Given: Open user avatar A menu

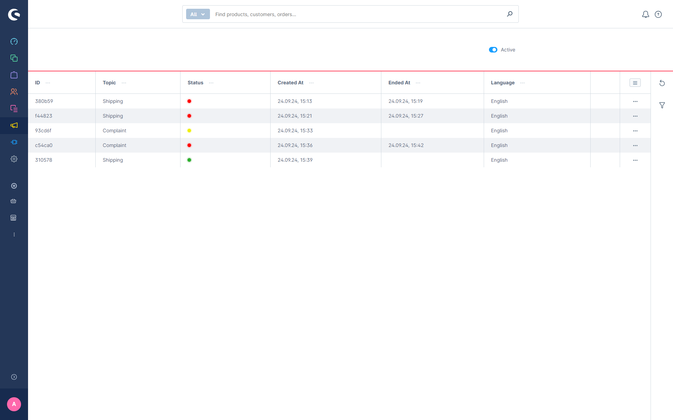Looking at the screenshot, I should point(14,404).
